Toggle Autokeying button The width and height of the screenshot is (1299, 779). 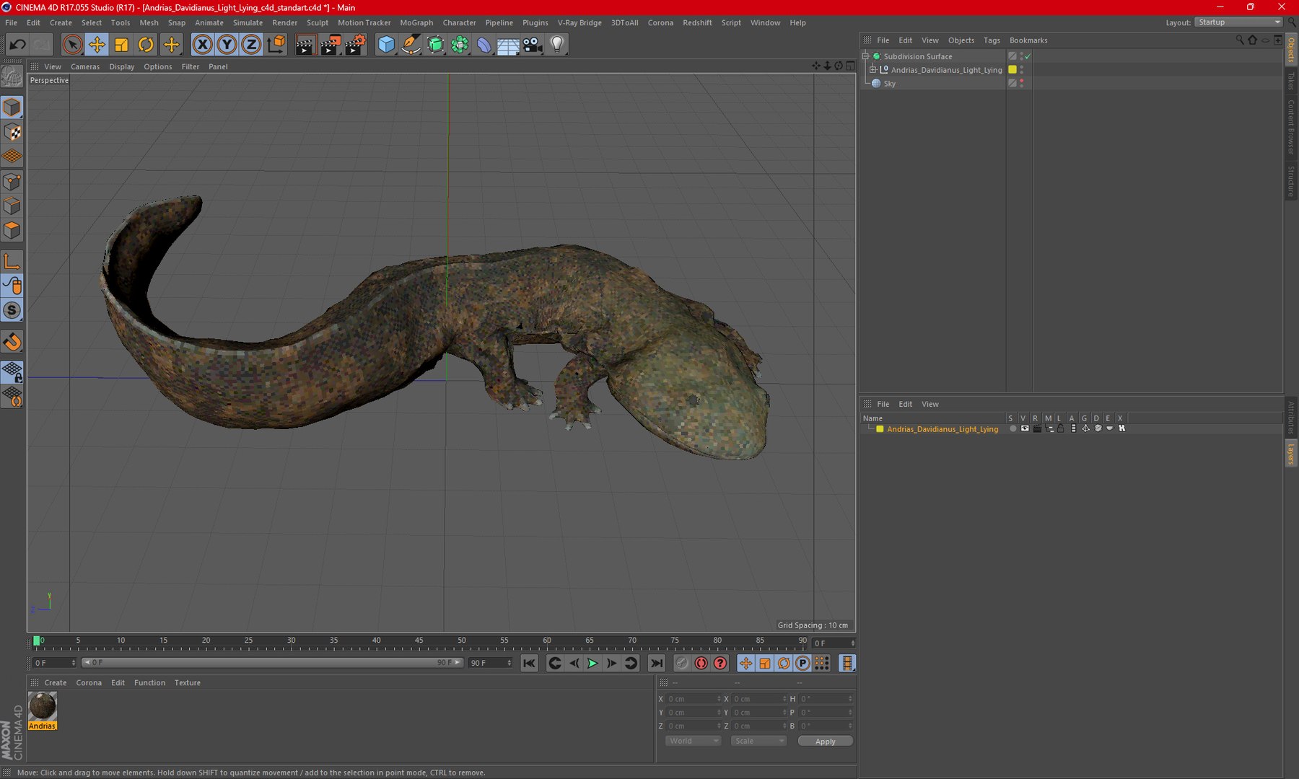(701, 664)
